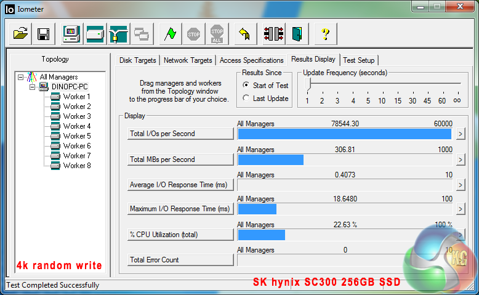Expand Total I/Os per Second arrow button
The image size is (479, 295).
tap(460, 134)
